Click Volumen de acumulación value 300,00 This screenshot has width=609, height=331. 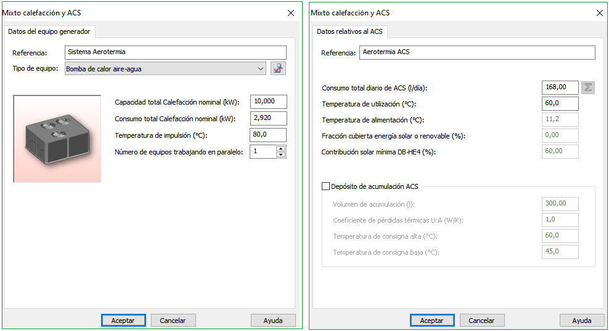click(x=560, y=204)
